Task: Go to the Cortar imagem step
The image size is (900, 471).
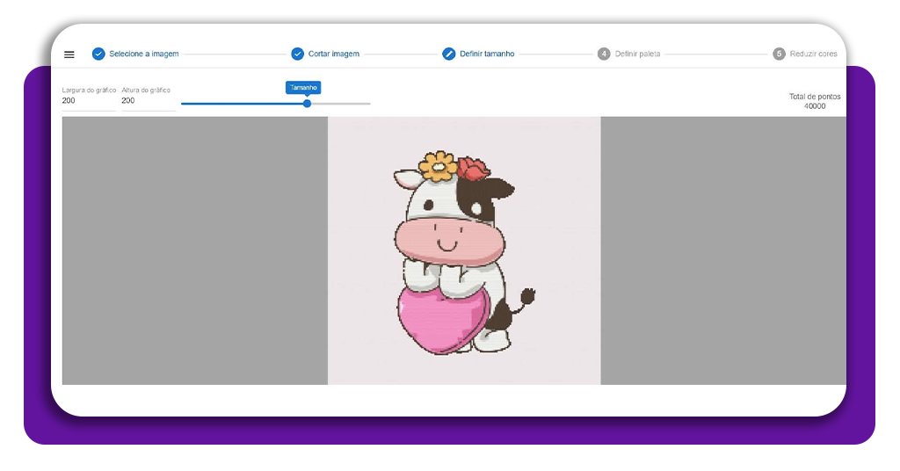Action: click(x=333, y=54)
